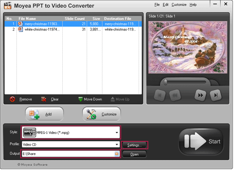Click the Start conversion button
This screenshot has height=170, width=234.
point(201,141)
